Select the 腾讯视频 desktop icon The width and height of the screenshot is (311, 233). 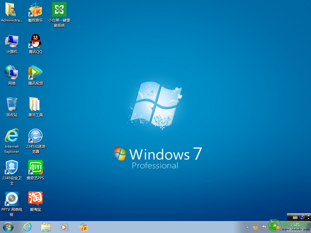35,73
